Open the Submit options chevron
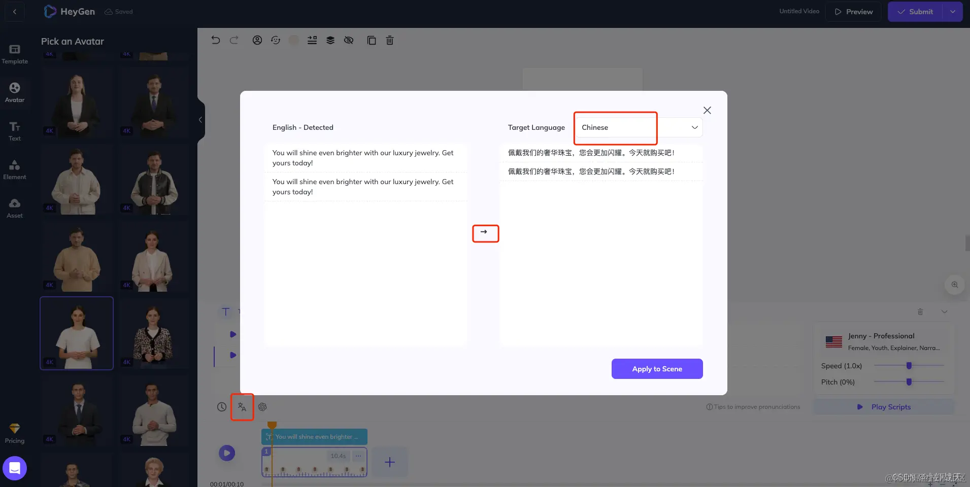This screenshot has width=970, height=487. coord(954,11)
